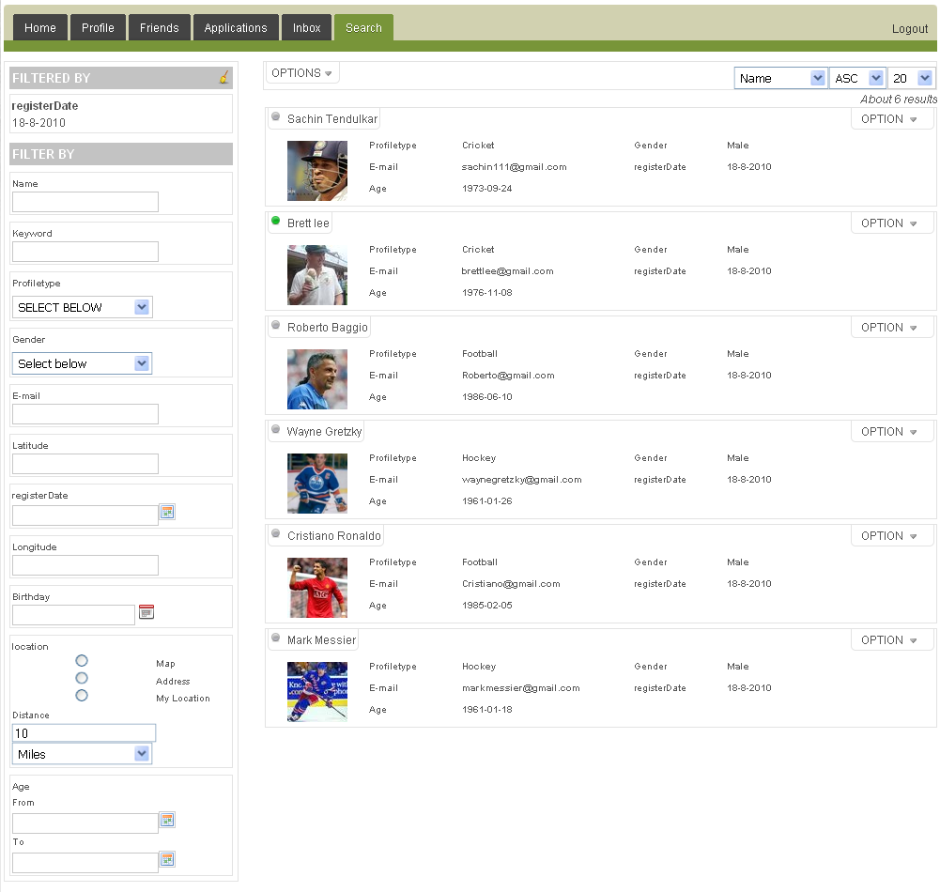Click the Logout link
Screen dimensions: 940x892
click(909, 28)
